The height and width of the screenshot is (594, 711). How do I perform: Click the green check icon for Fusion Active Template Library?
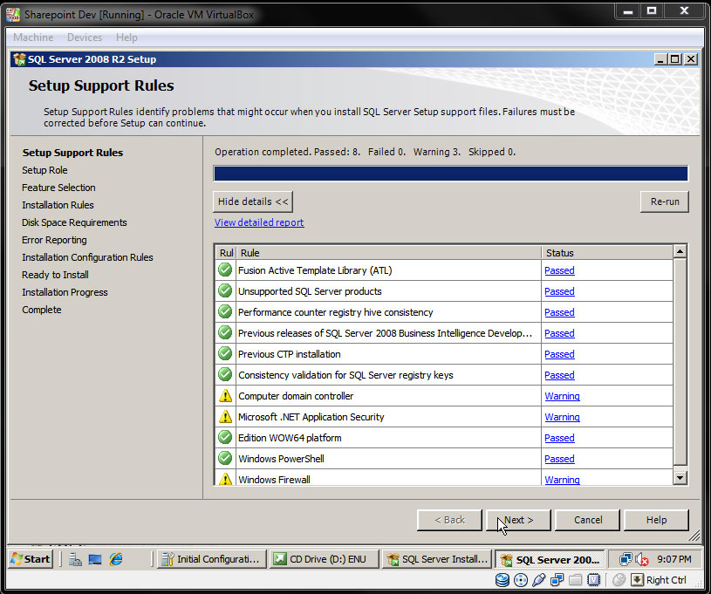(225, 270)
